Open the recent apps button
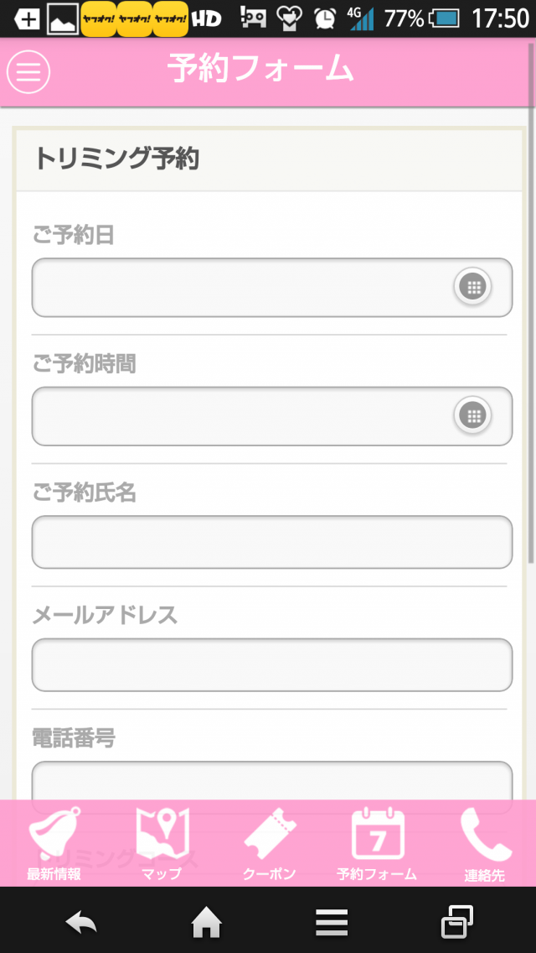536x953 pixels. [x=456, y=922]
